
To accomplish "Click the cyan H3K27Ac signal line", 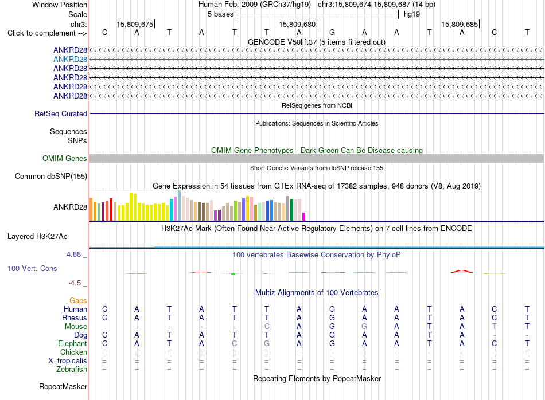I will pos(349,247).
